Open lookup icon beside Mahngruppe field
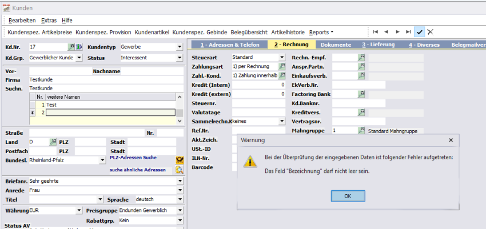The image size is (486, 229). [361, 131]
